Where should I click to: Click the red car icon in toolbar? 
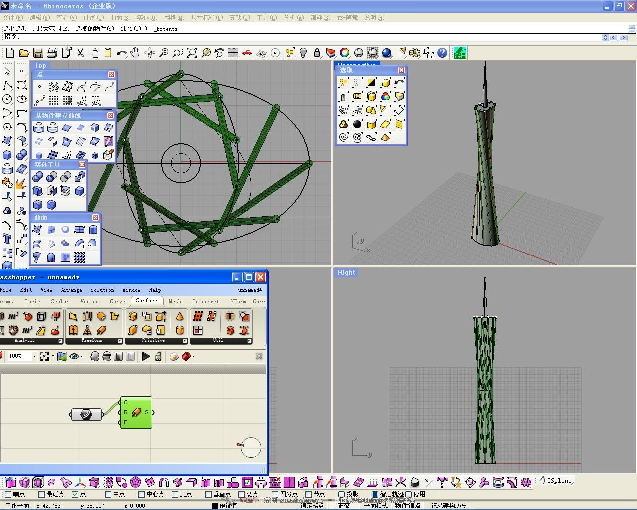tap(247, 53)
